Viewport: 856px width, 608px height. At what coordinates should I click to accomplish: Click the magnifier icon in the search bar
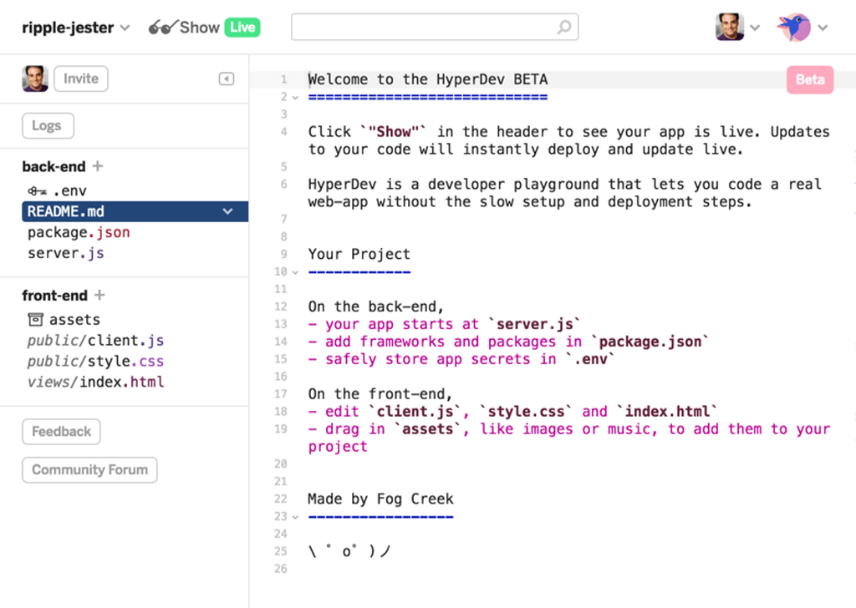tap(565, 26)
